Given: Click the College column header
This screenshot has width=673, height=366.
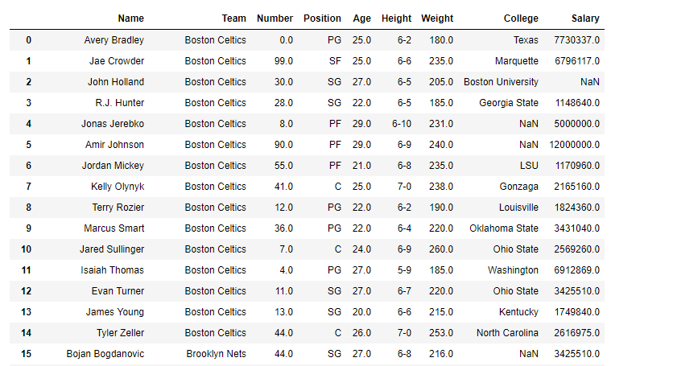Looking at the screenshot, I should coord(521,19).
